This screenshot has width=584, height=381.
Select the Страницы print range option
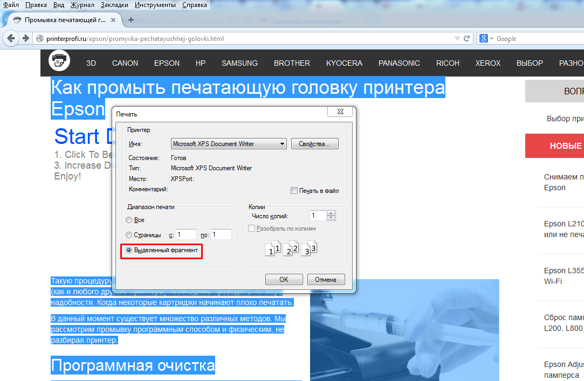pyautogui.click(x=129, y=235)
